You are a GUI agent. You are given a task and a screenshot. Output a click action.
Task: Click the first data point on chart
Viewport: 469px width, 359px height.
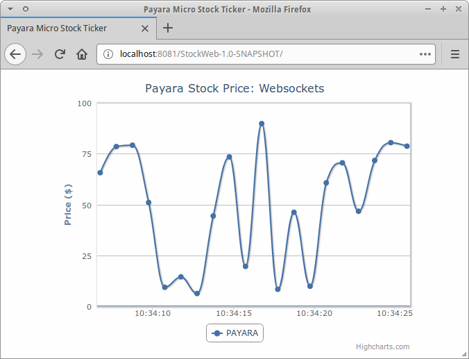[100, 173]
